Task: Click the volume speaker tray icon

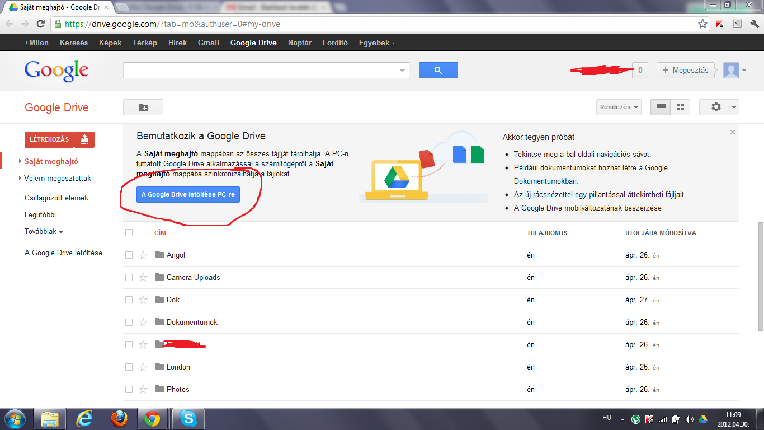Action: [689, 419]
